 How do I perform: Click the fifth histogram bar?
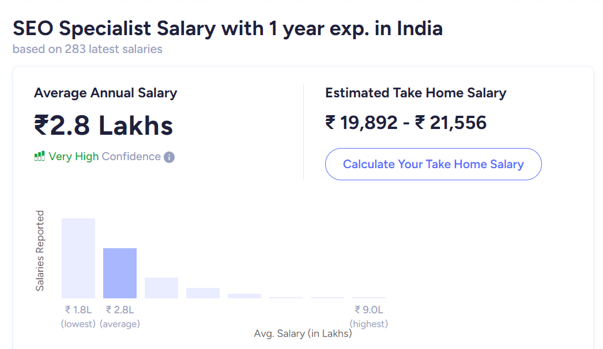[x=244, y=295]
